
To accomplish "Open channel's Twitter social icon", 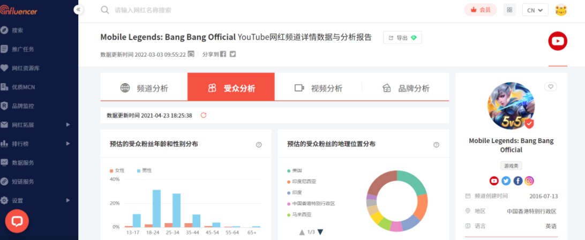I will [x=506, y=181].
